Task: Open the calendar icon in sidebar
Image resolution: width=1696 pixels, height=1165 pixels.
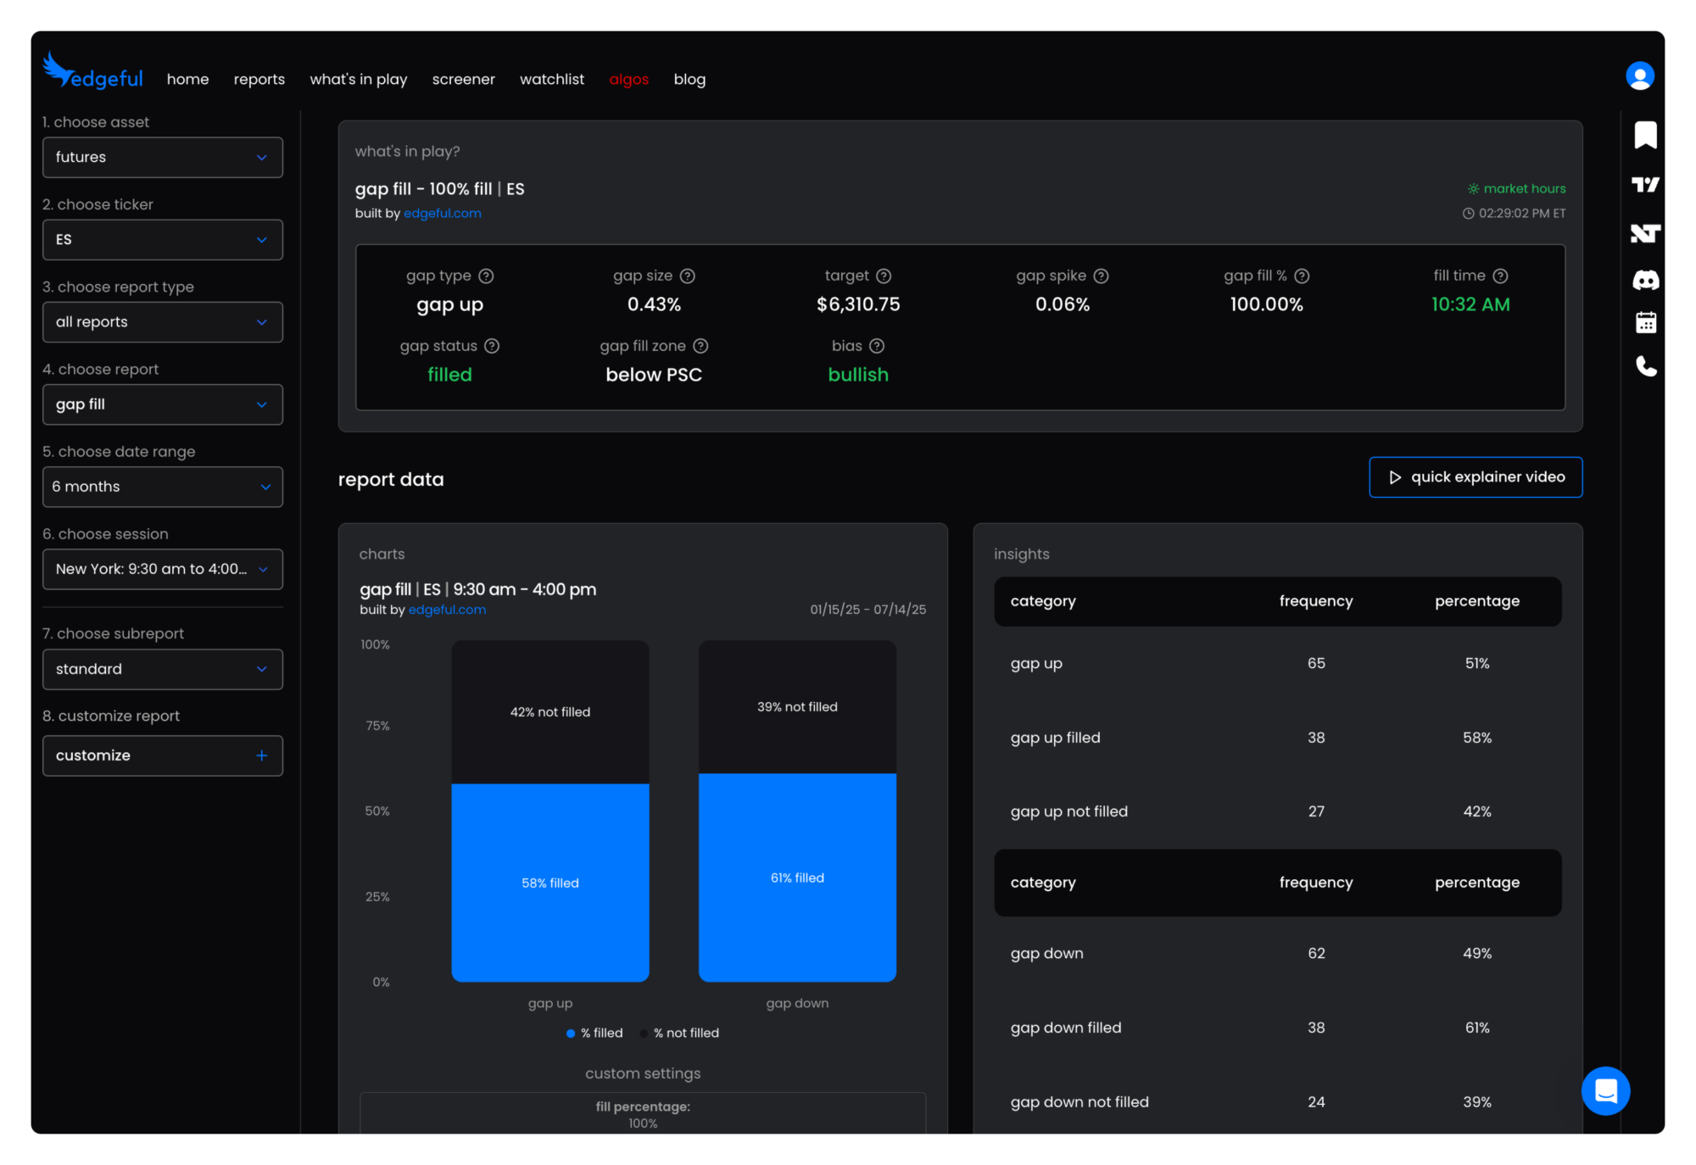Action: [x=1645, y=322]
